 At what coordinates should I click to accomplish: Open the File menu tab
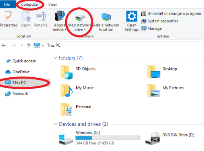(x=7, y=4)
